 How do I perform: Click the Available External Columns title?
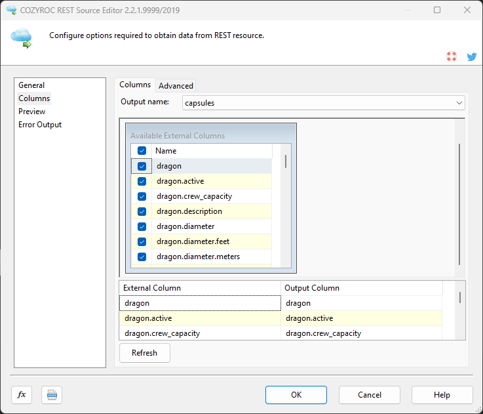178,136
